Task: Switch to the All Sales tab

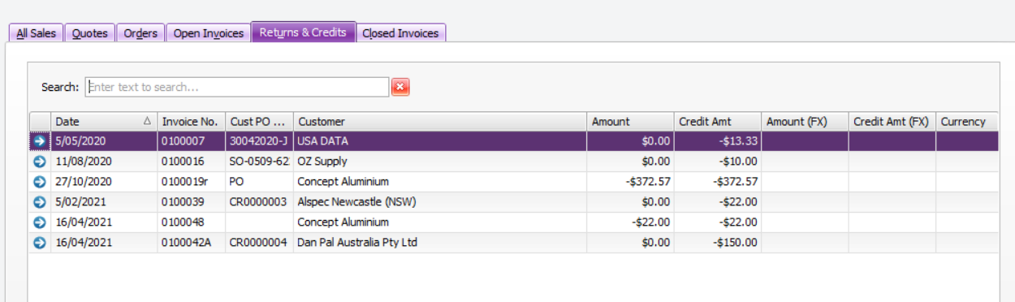Action: point(36,33)
